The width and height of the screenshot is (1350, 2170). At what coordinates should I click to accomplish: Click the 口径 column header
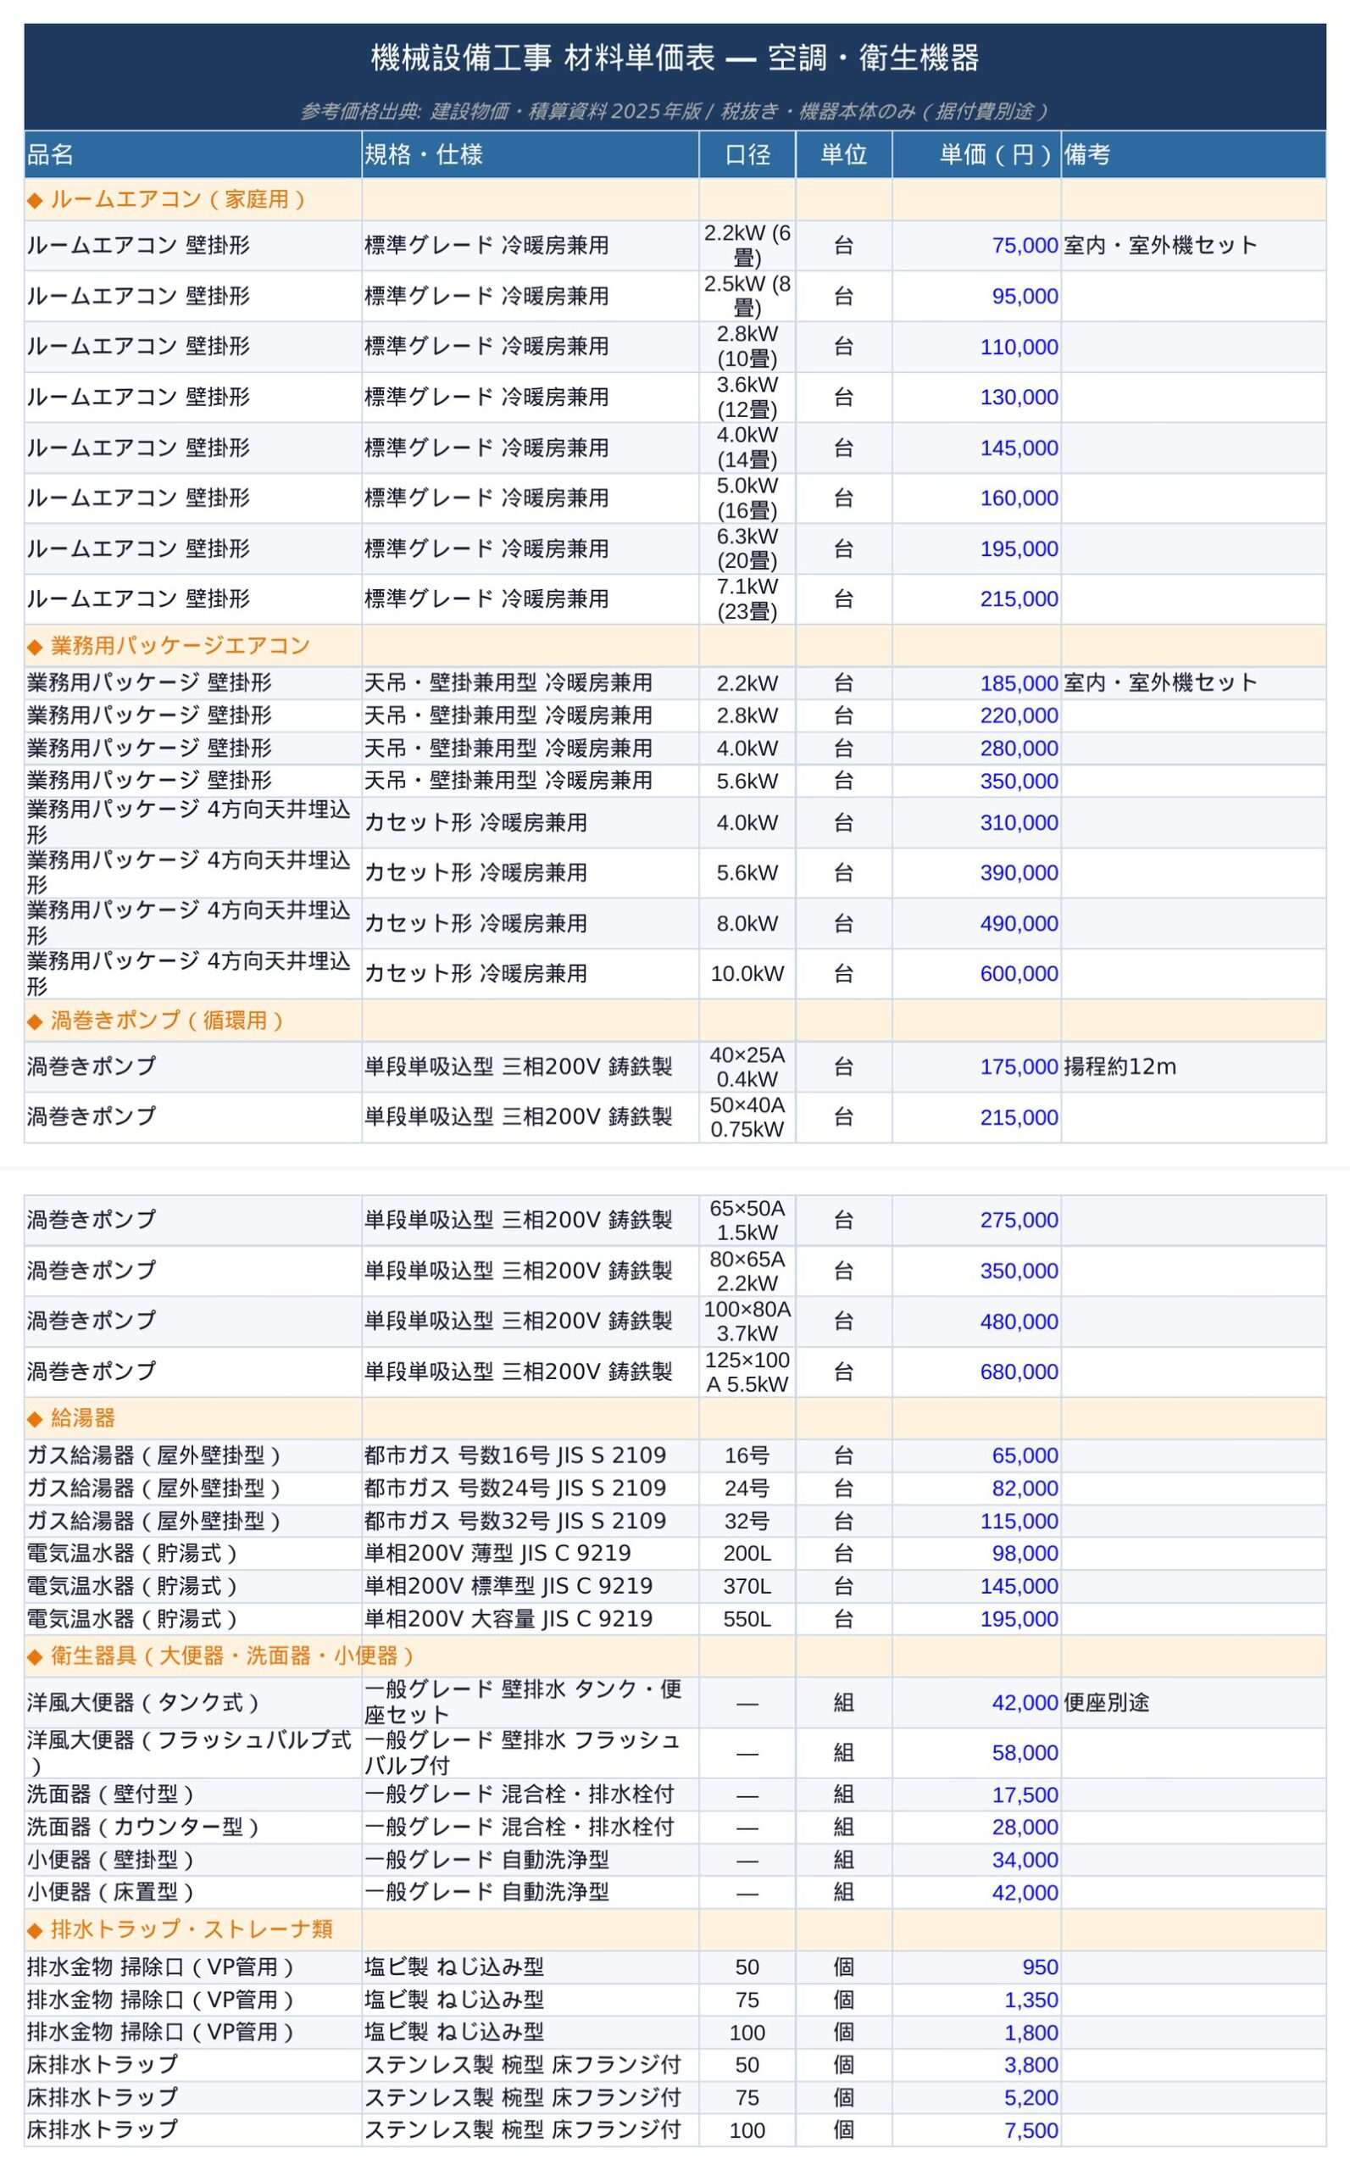747,154
